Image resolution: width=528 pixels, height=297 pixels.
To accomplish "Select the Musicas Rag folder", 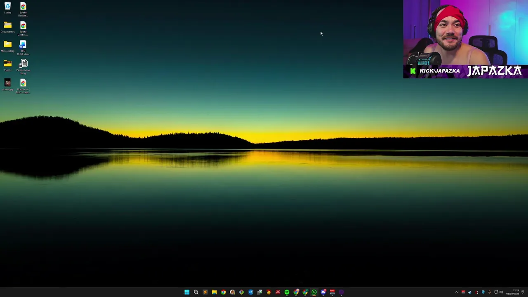I will (7, 46).
